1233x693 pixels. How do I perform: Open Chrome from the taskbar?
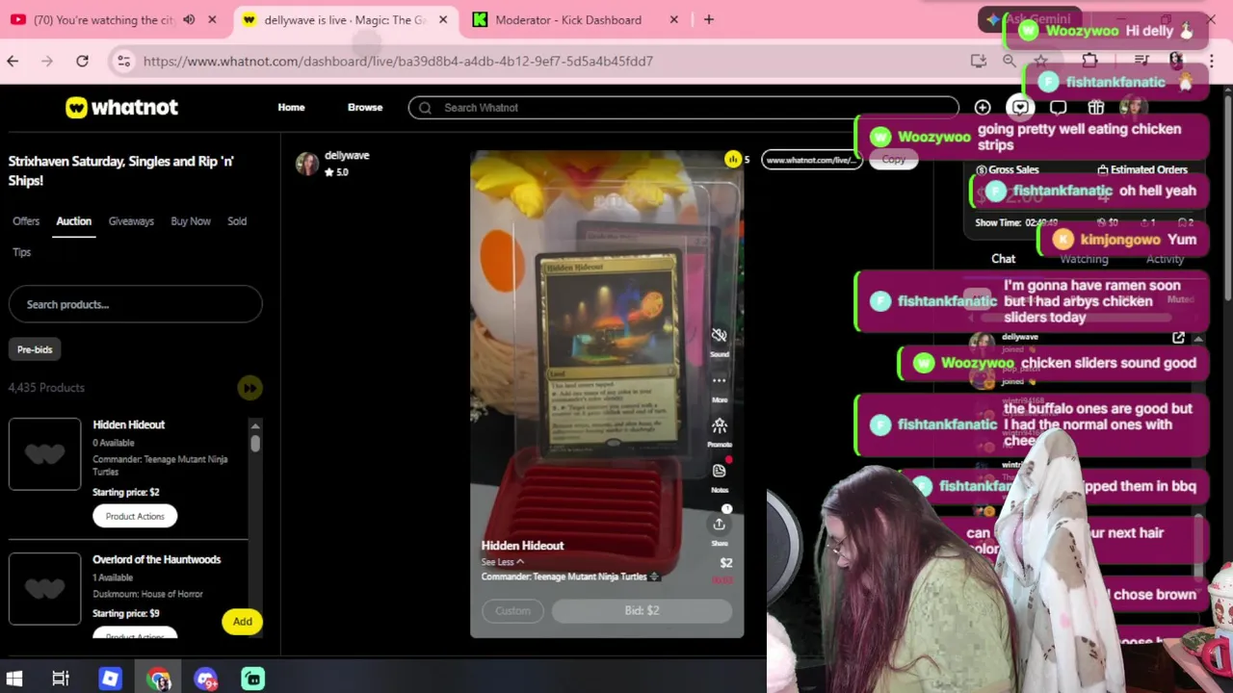coord(158,679)
